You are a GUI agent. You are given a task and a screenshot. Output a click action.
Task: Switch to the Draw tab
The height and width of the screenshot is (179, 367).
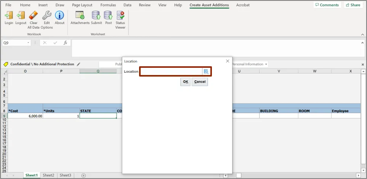(x=60, y=5)
